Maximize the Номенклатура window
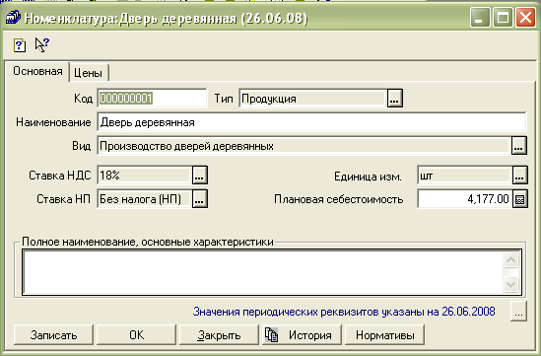The width and height of the screenshot is (541, 356). [x=503, y=18]
